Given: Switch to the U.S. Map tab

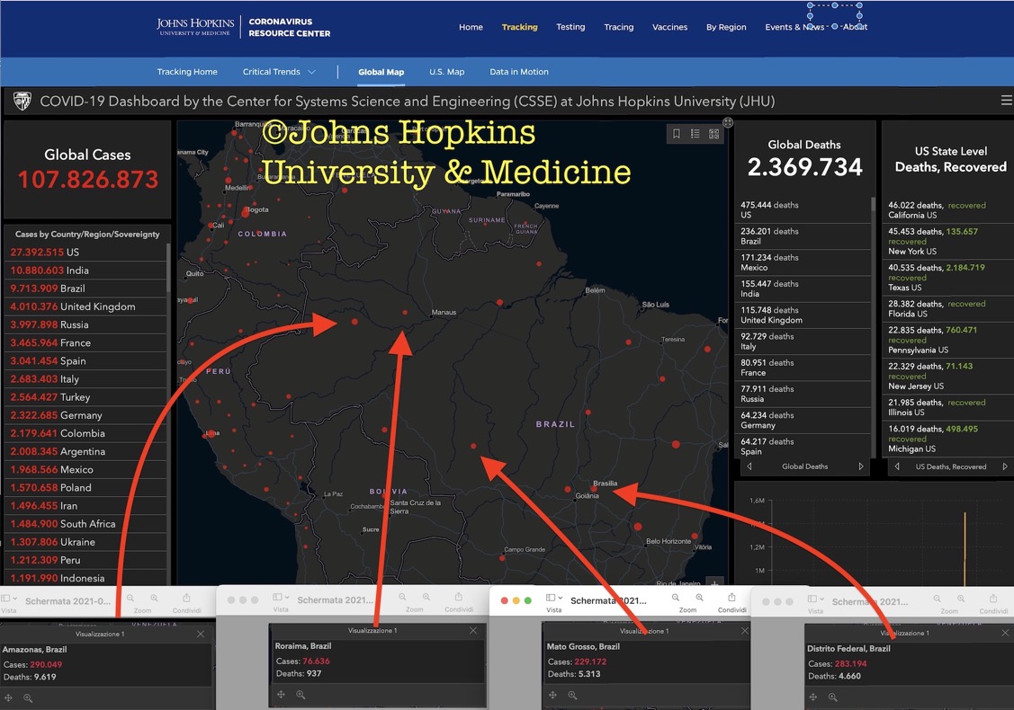Looking at the screenshot, I should (446, 72).
